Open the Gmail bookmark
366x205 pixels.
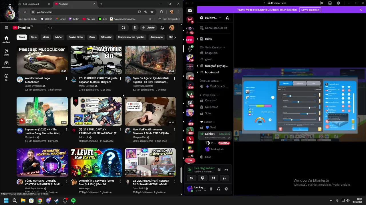[60, 19]
